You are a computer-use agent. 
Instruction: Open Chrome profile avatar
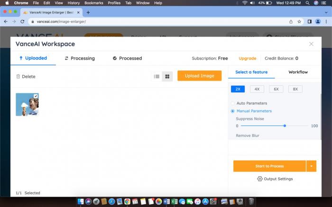coord(318,22)
